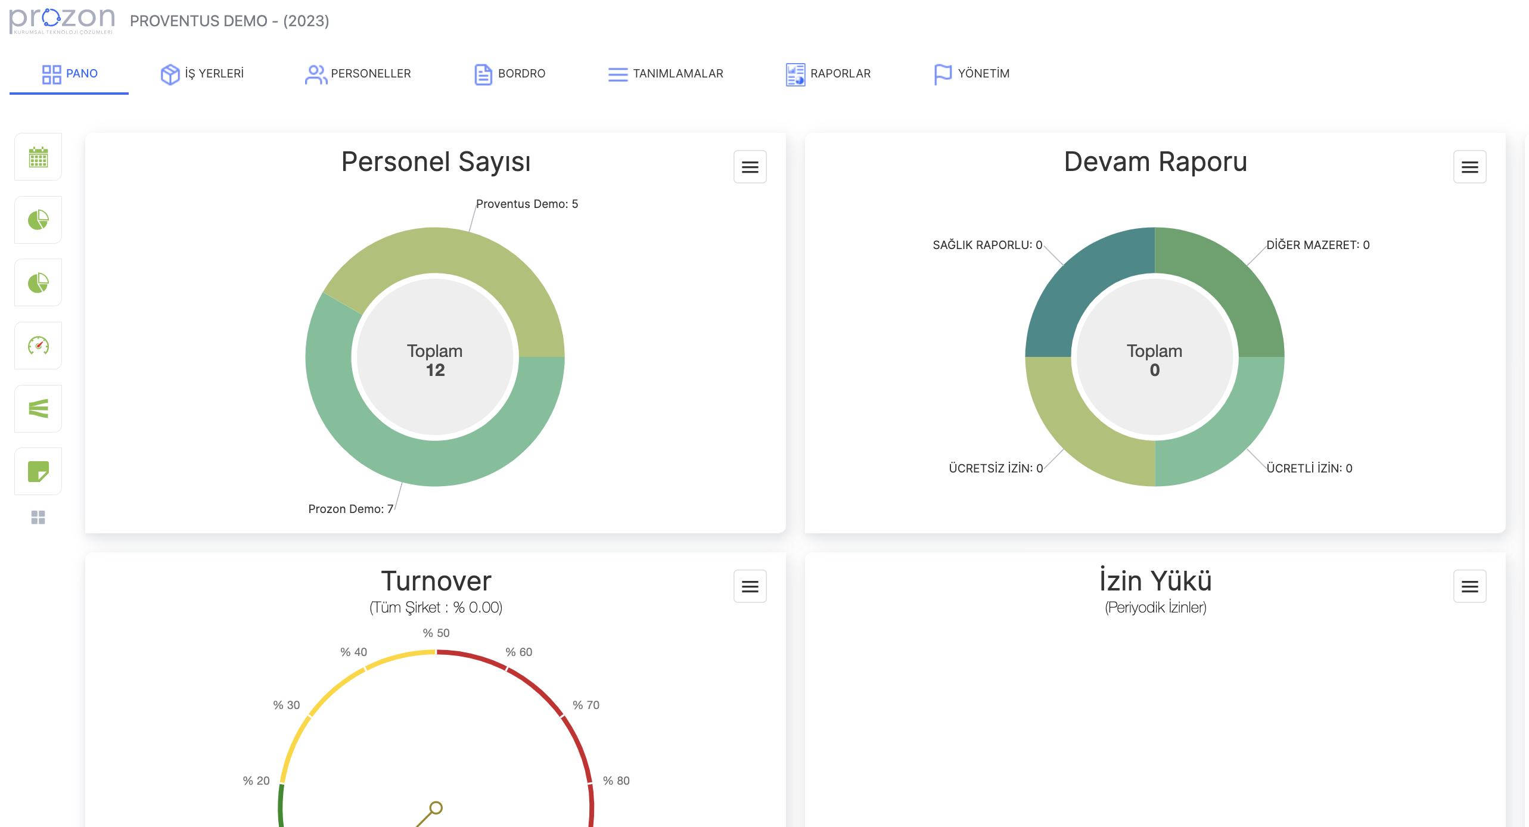Screen dimensions: 1529x827
Task: Click the 'PROVENTUS DEMO - (2023)' header text
Action: tap(229, 21)
